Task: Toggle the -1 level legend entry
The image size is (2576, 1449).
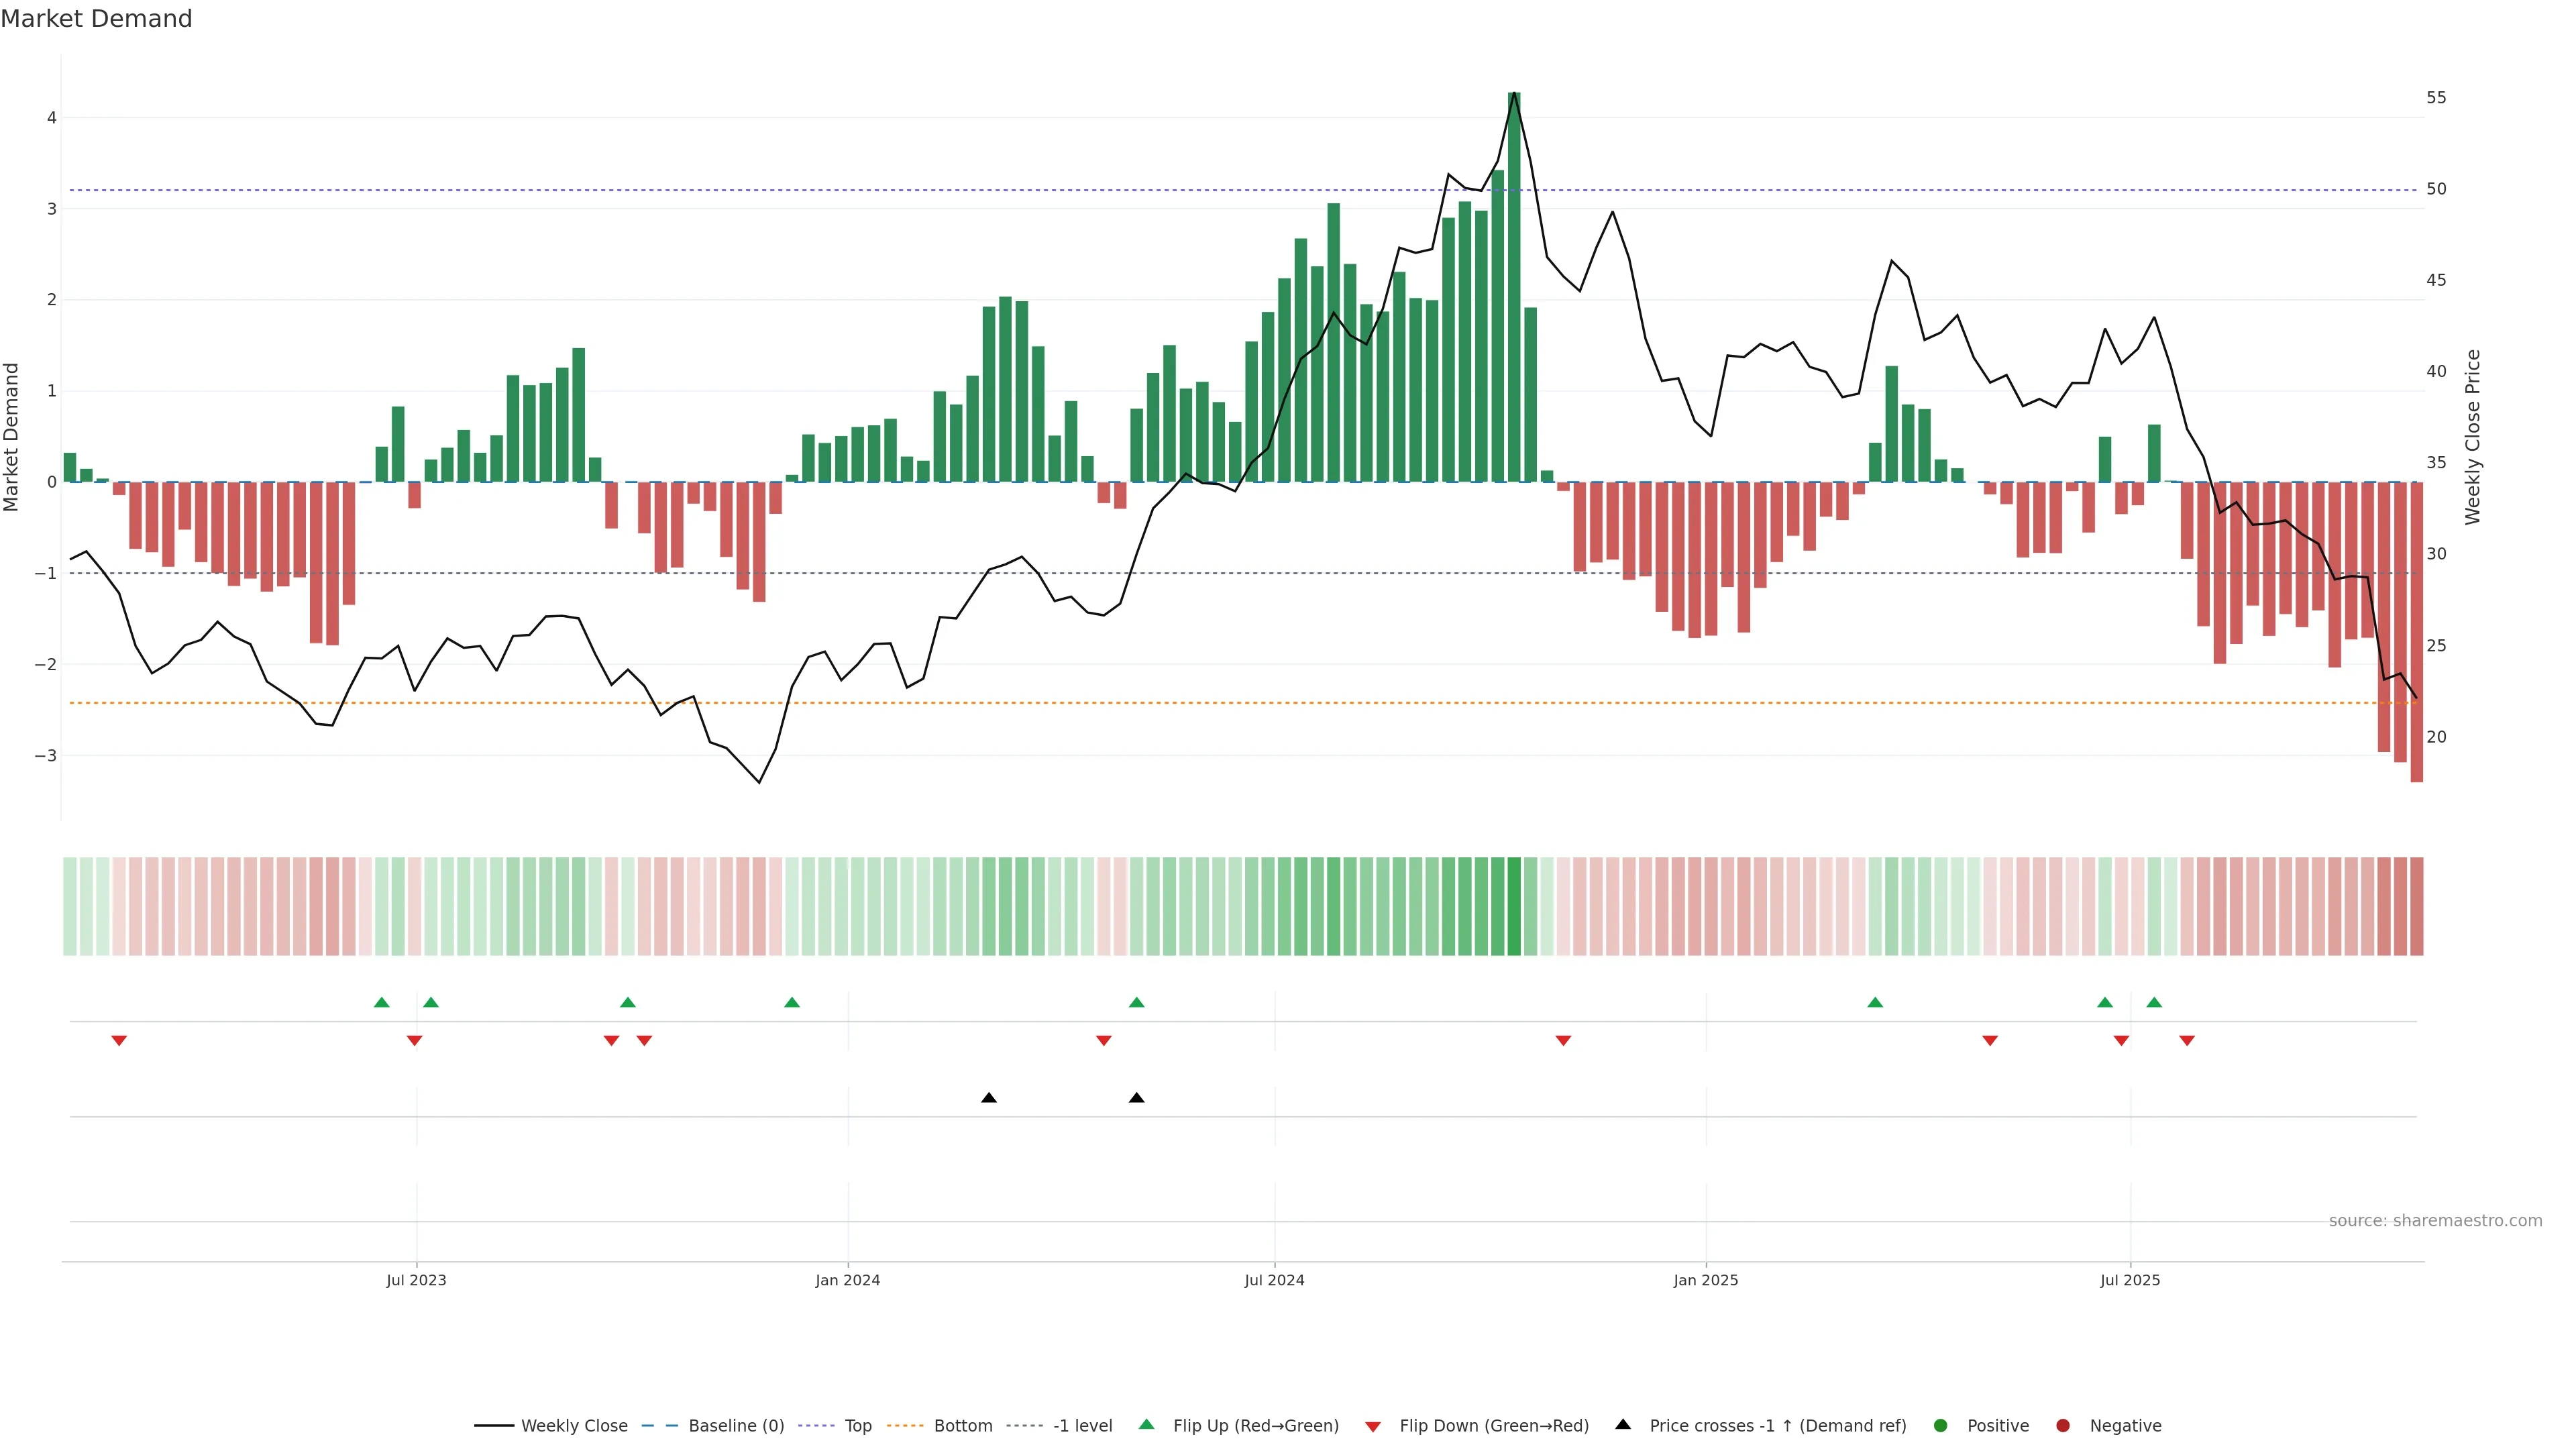Action: [1082, 1425]
